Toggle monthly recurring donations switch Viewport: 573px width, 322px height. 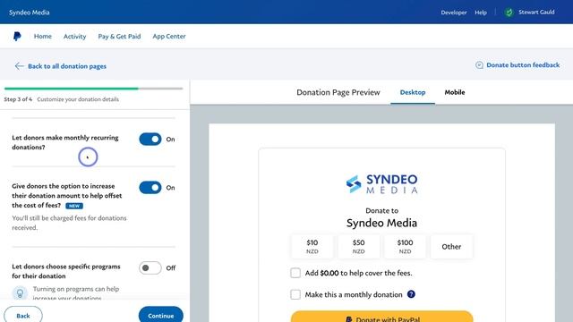(150, 140)
